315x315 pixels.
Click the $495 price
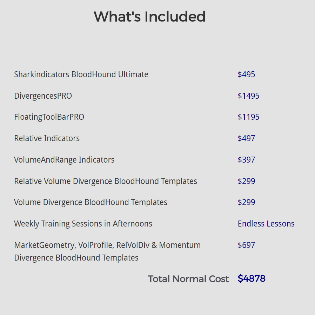(246, 74)
